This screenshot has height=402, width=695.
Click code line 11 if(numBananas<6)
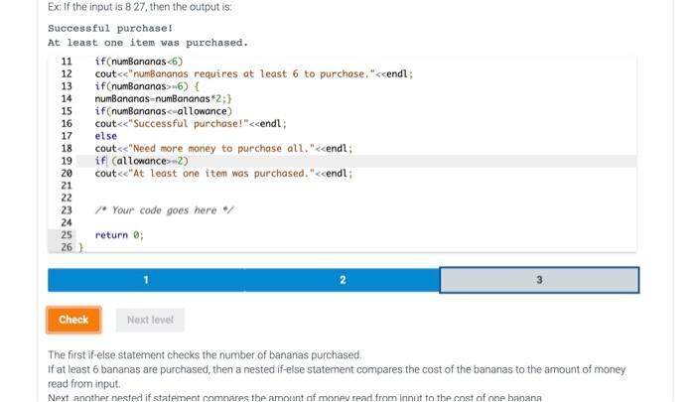click(x=139, y=62)
